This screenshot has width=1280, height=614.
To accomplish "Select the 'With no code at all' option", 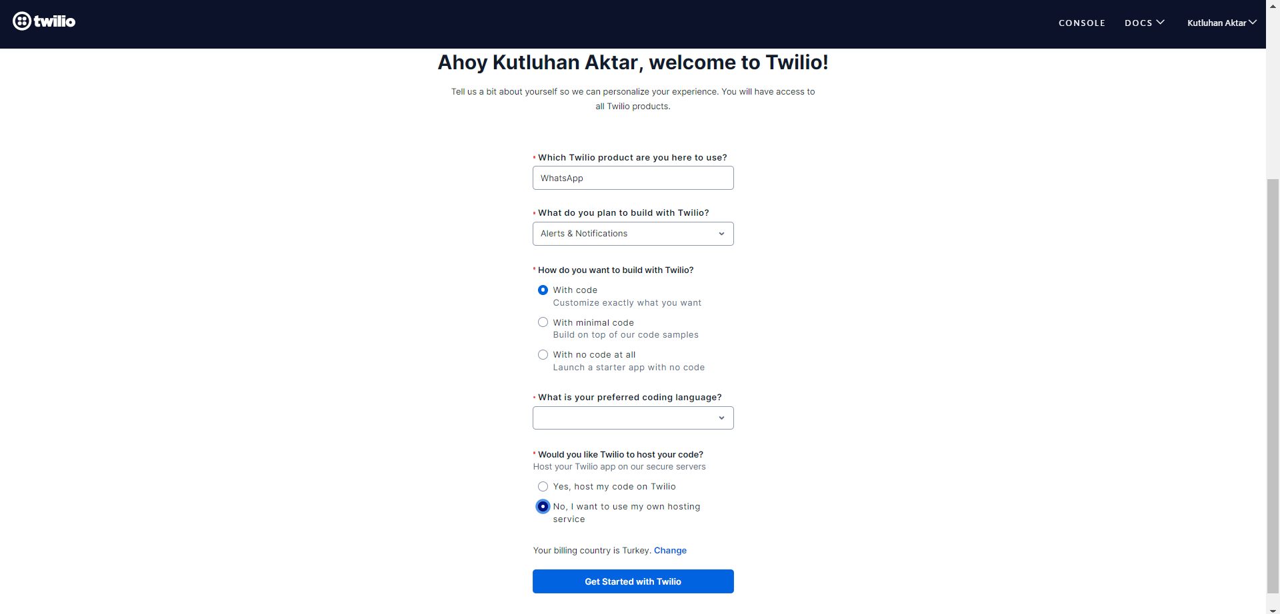I will coord(543,354).
